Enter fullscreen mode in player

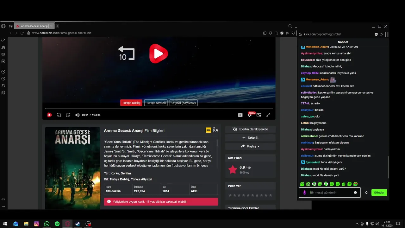point(268,115)
